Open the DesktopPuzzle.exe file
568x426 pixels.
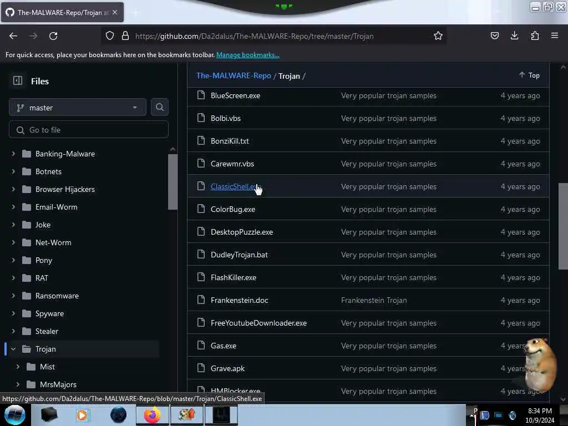pyautogui.click(x=242, y=232)
